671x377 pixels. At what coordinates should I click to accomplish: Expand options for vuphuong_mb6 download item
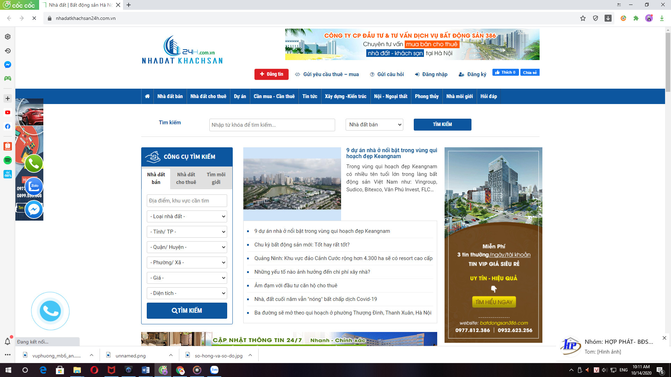(x=92, y=355)
